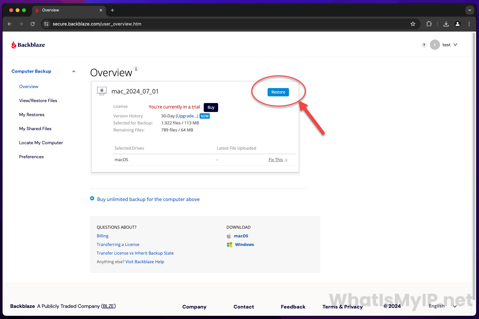Open Locate My Computer page
Screen dimensions: 479x319
point(41,143)
